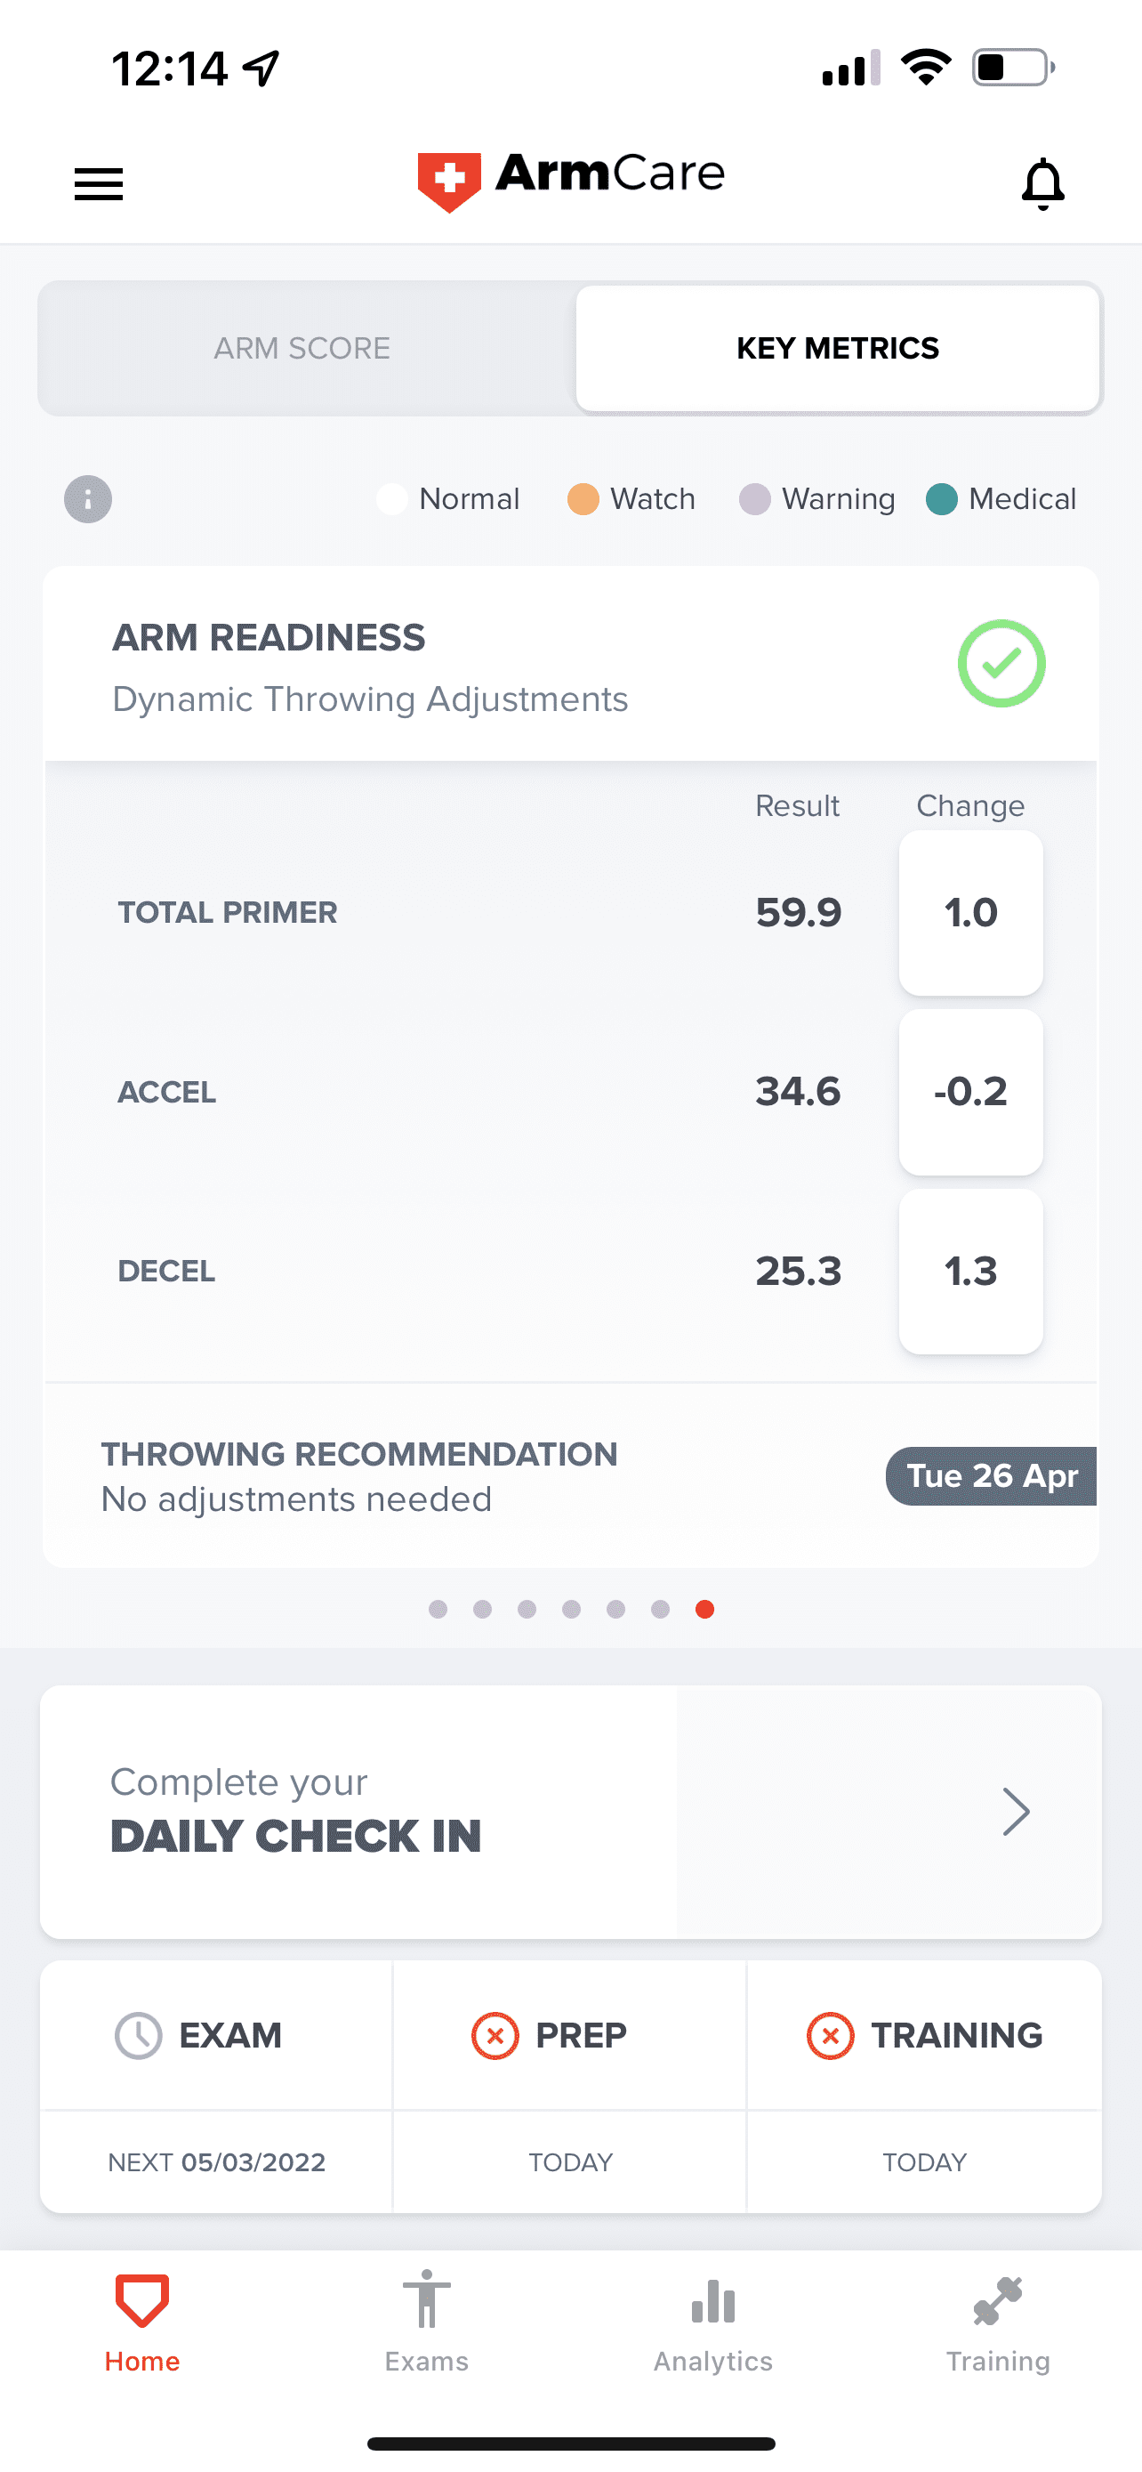Open the hamburger menu
1142x2472 pixels.
(99, 183)
